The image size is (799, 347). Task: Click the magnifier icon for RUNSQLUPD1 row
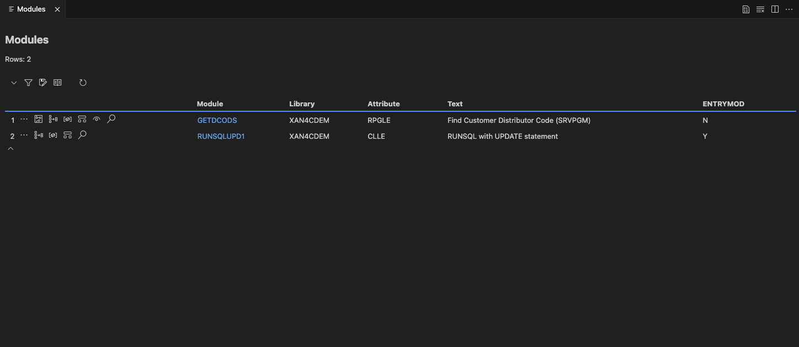coord(82,134)
